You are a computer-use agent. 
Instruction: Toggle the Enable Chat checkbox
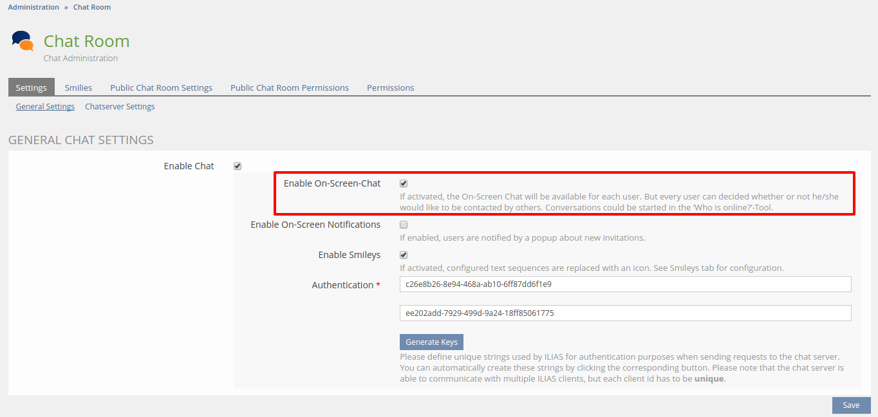tap(238, 166)
